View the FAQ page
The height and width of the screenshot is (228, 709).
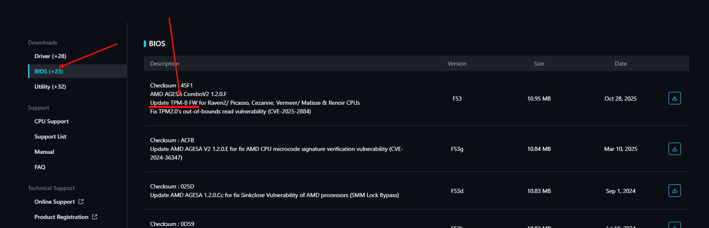pyautogui.click(x=40, y=167)
